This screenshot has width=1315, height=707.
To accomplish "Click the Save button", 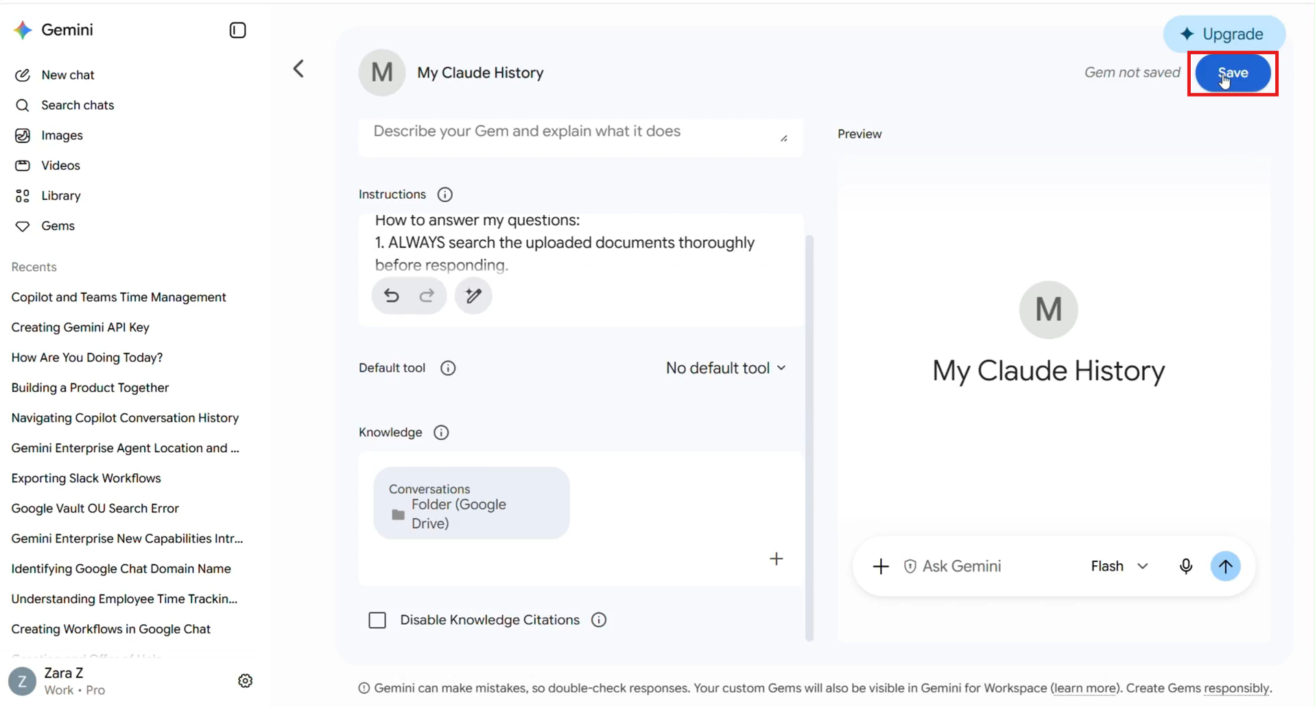I will (x=1232, y=73).
